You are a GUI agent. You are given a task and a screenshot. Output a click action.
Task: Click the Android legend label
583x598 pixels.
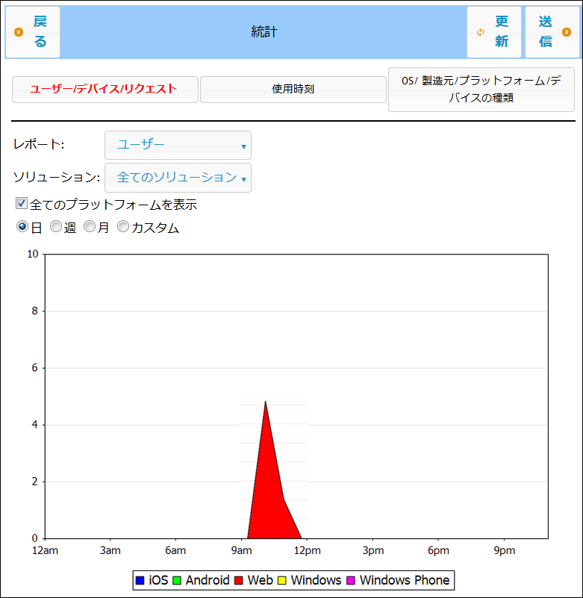(208, 581)
